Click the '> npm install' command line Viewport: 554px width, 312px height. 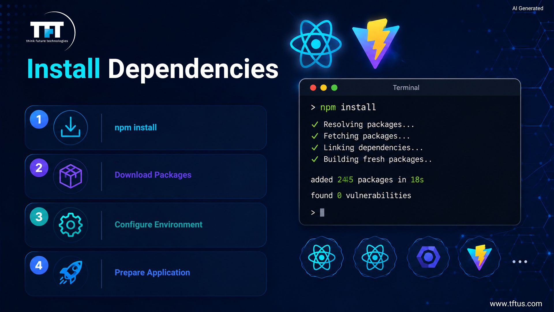pyautogui.click(x=343, y=107)
